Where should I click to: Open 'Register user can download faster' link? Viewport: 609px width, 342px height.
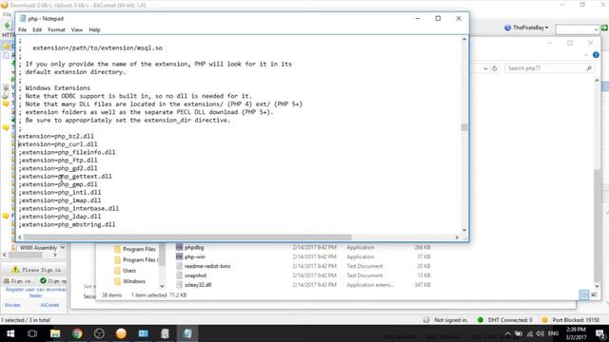tap(36, 293)
